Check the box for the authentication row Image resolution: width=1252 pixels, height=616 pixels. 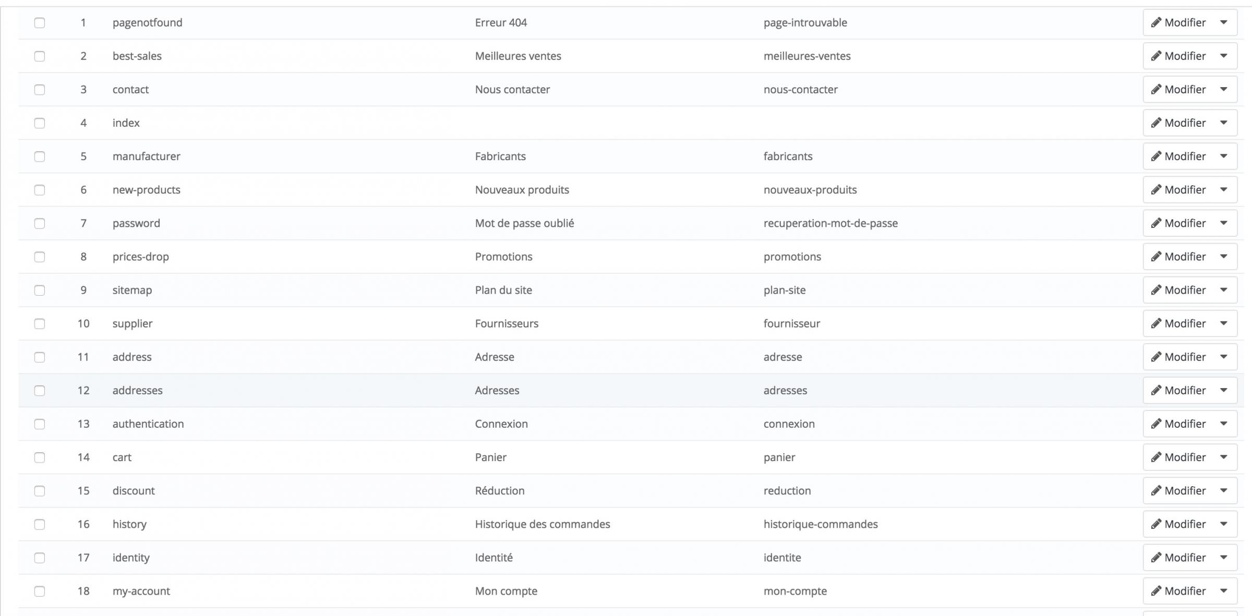click(40, 424)
